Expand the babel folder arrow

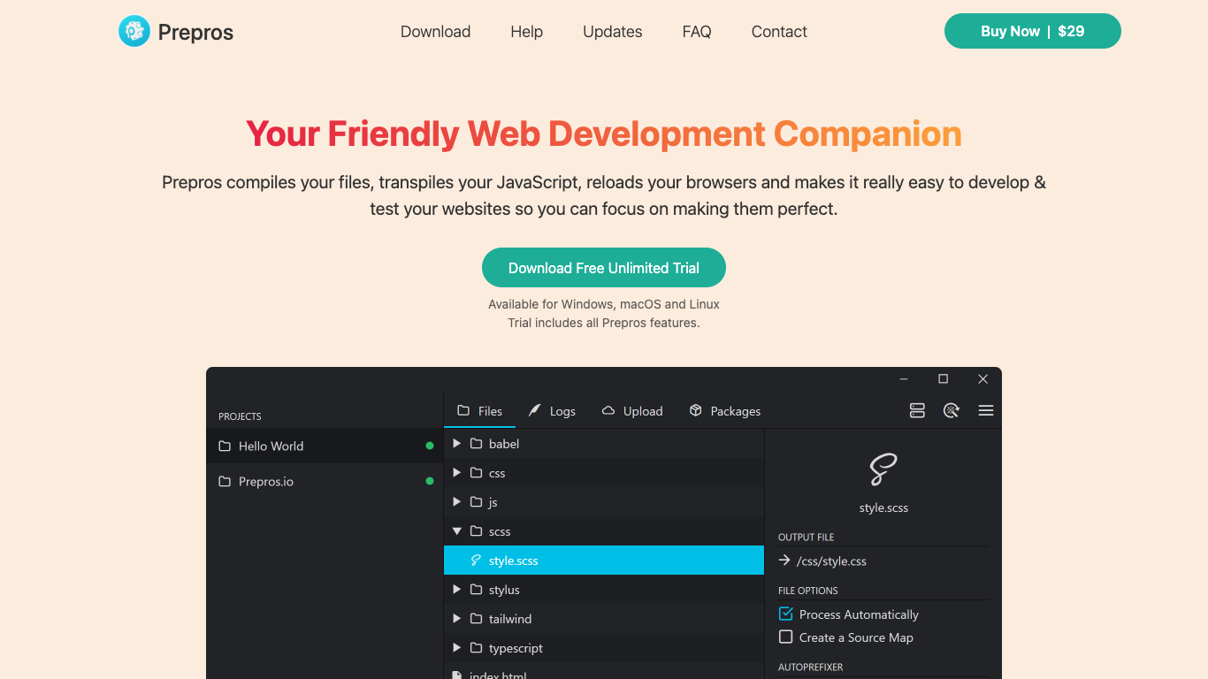pos(457,443)
